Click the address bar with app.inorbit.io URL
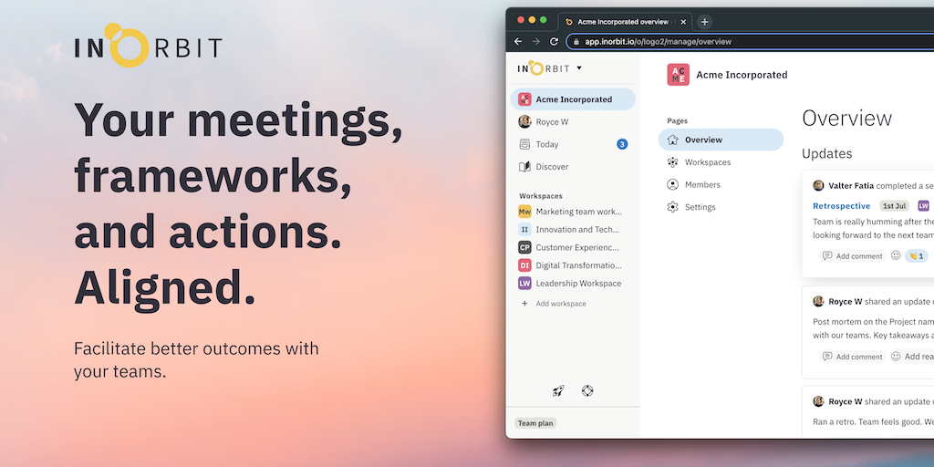This screenshot has height=467, width=934. [x=751, y=42]
